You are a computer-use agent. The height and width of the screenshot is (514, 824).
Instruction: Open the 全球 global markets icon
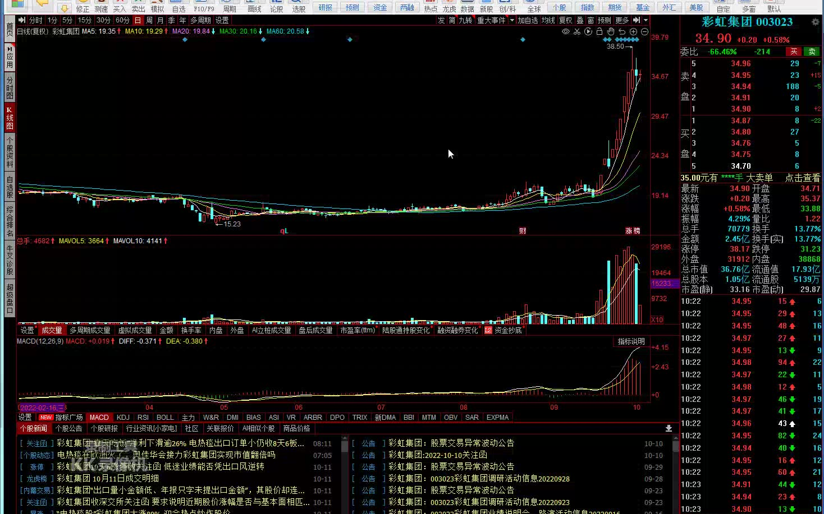[534, 7]
